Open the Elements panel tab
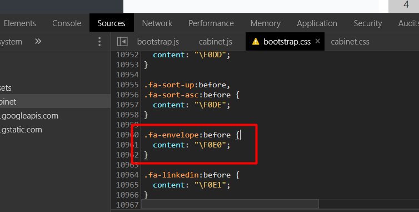This screenshot has height=212, width=419. 19,23
